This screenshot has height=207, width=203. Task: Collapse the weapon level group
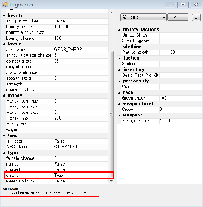pyautogui.click(x=119, y=104)
